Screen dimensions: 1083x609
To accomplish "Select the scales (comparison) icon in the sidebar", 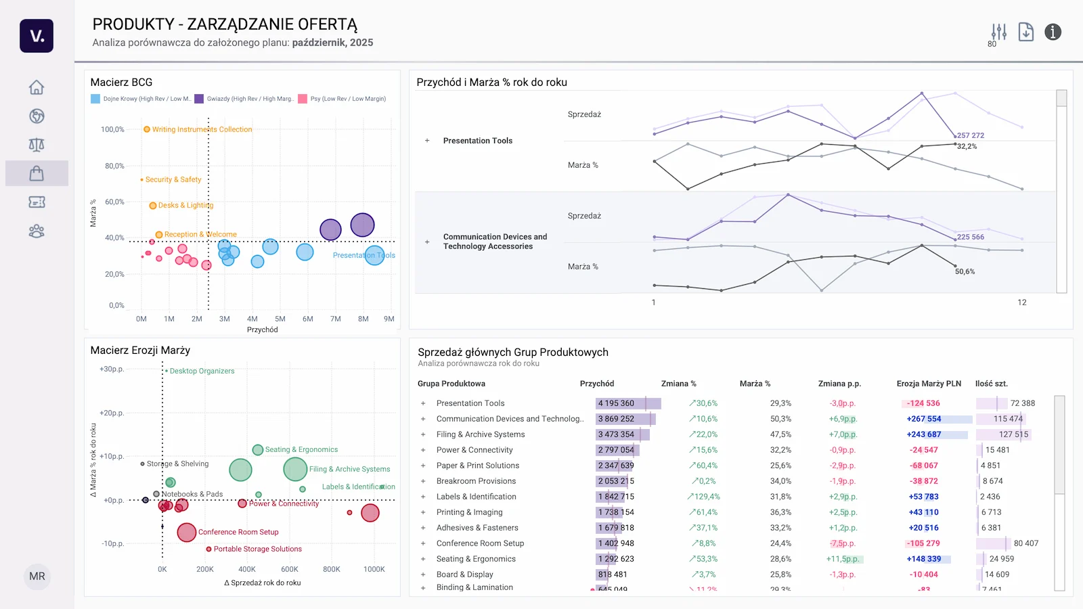I will pyautogui.click(x=37, y=144).
